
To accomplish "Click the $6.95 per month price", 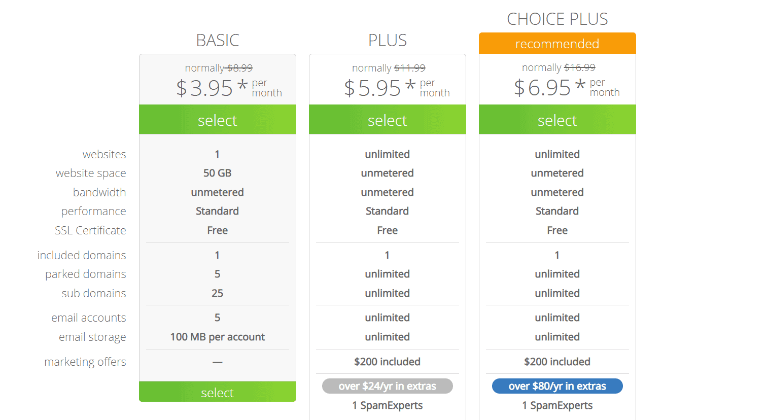I will click(x=567, y=87).
